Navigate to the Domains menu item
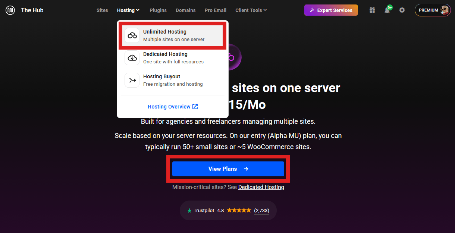Image resolution: width=455 pixels, height=233 pixels. [x=186, y=10]
